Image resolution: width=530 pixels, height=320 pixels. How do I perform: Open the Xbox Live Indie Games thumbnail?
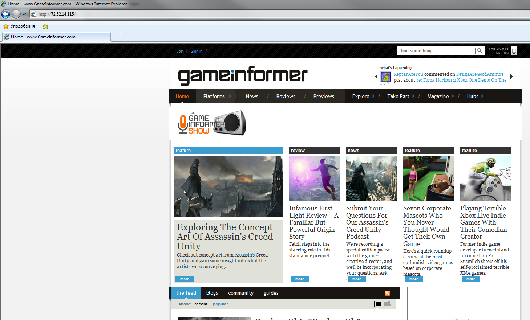point(486,178)
